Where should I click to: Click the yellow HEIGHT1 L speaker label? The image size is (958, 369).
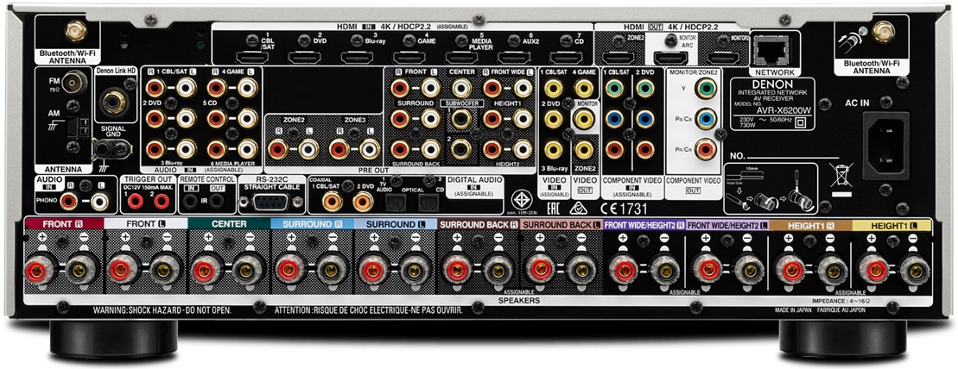pyautogui.click(x=892, y=225)
